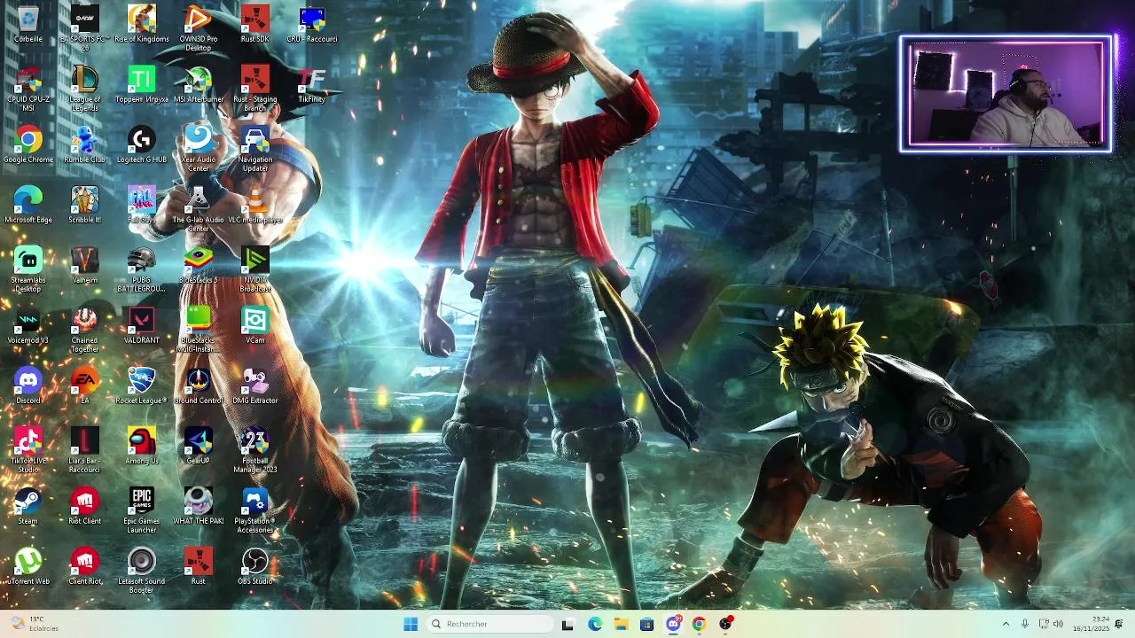Screen dimensions: 1135x638
Task: Open GearUP desktop icon
Action: [199, 446]
